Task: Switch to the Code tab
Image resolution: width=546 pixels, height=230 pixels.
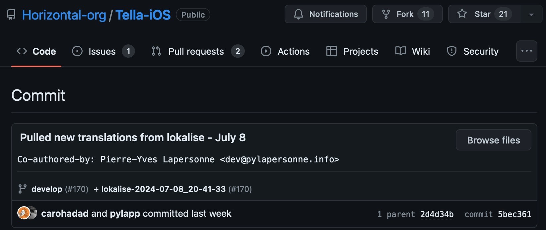Action: [x=36, y=51]
